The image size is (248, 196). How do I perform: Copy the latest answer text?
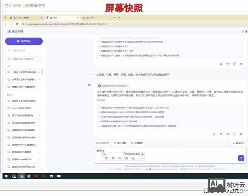228,134
